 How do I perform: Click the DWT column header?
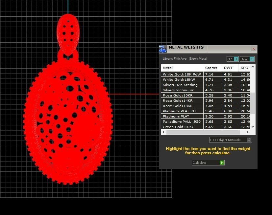pyautogui.click(x=230, y=68)
